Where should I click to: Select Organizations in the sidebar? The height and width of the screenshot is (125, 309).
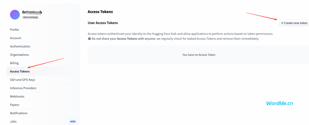43,55
